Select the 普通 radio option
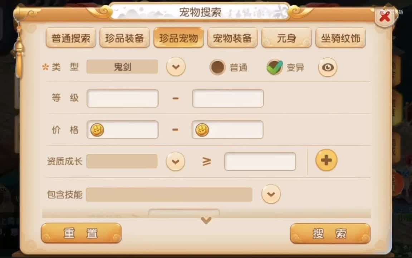Image resolution: width=412 pixels, height=258 pixels. (x=217, y=67)
